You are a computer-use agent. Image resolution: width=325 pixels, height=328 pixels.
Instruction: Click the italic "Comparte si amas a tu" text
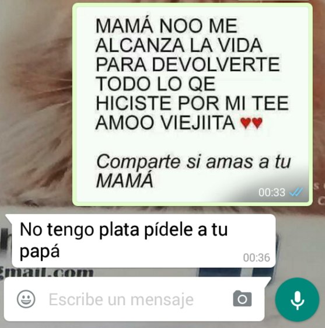[194, 162]
